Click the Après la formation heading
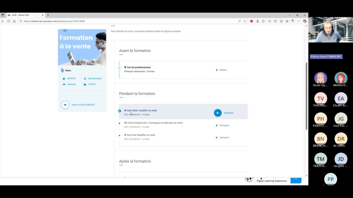The width and height of the screenshot is (353, 198). [135, 161]
